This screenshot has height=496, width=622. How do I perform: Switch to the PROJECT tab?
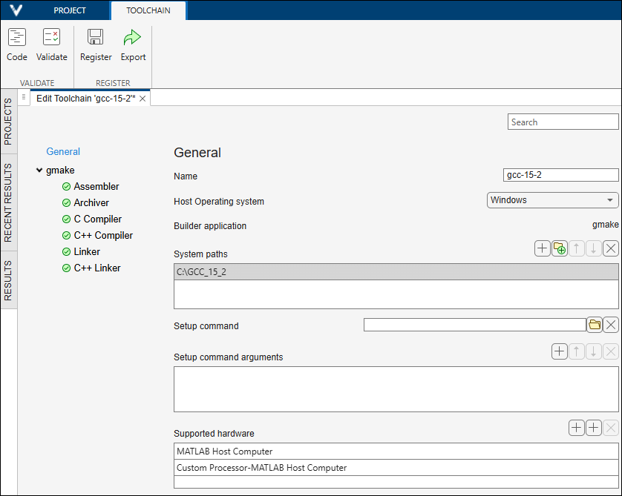coord(70,10)
